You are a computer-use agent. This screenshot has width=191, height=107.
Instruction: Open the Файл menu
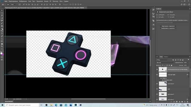6,1
